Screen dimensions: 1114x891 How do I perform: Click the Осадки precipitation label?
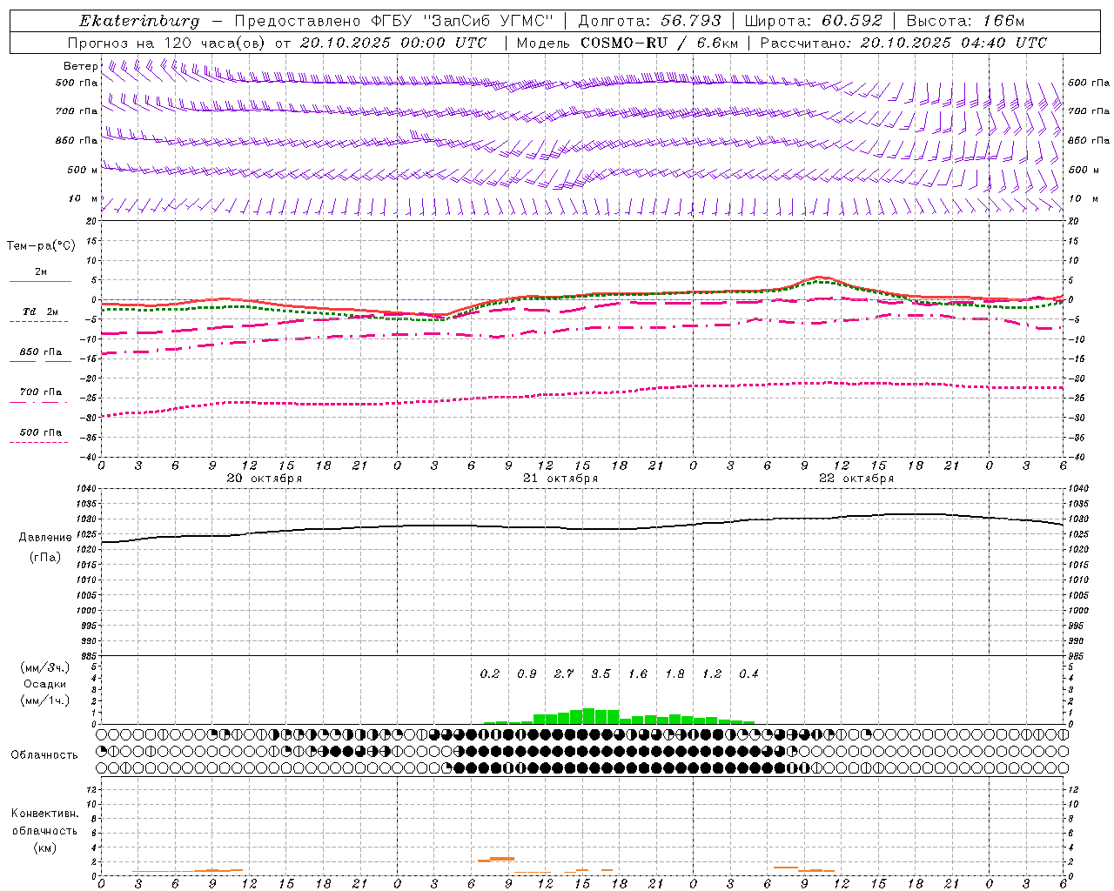44,684
